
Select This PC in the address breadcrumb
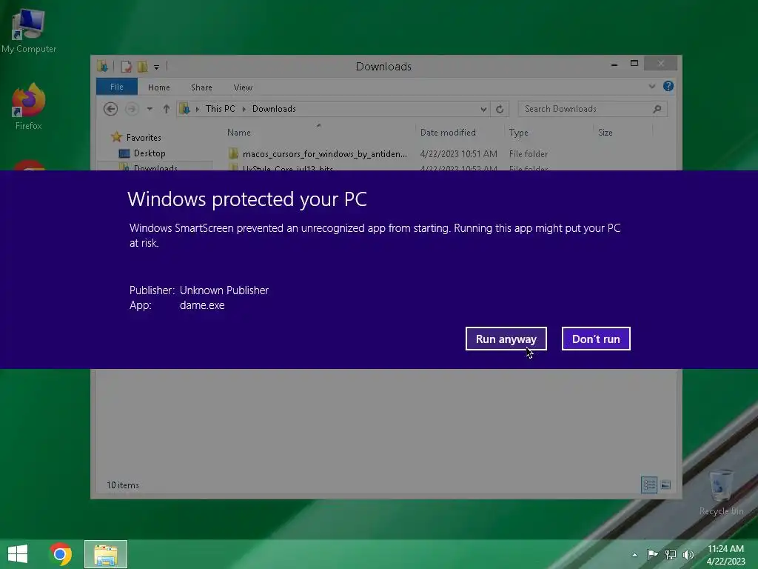coord(220,109)
